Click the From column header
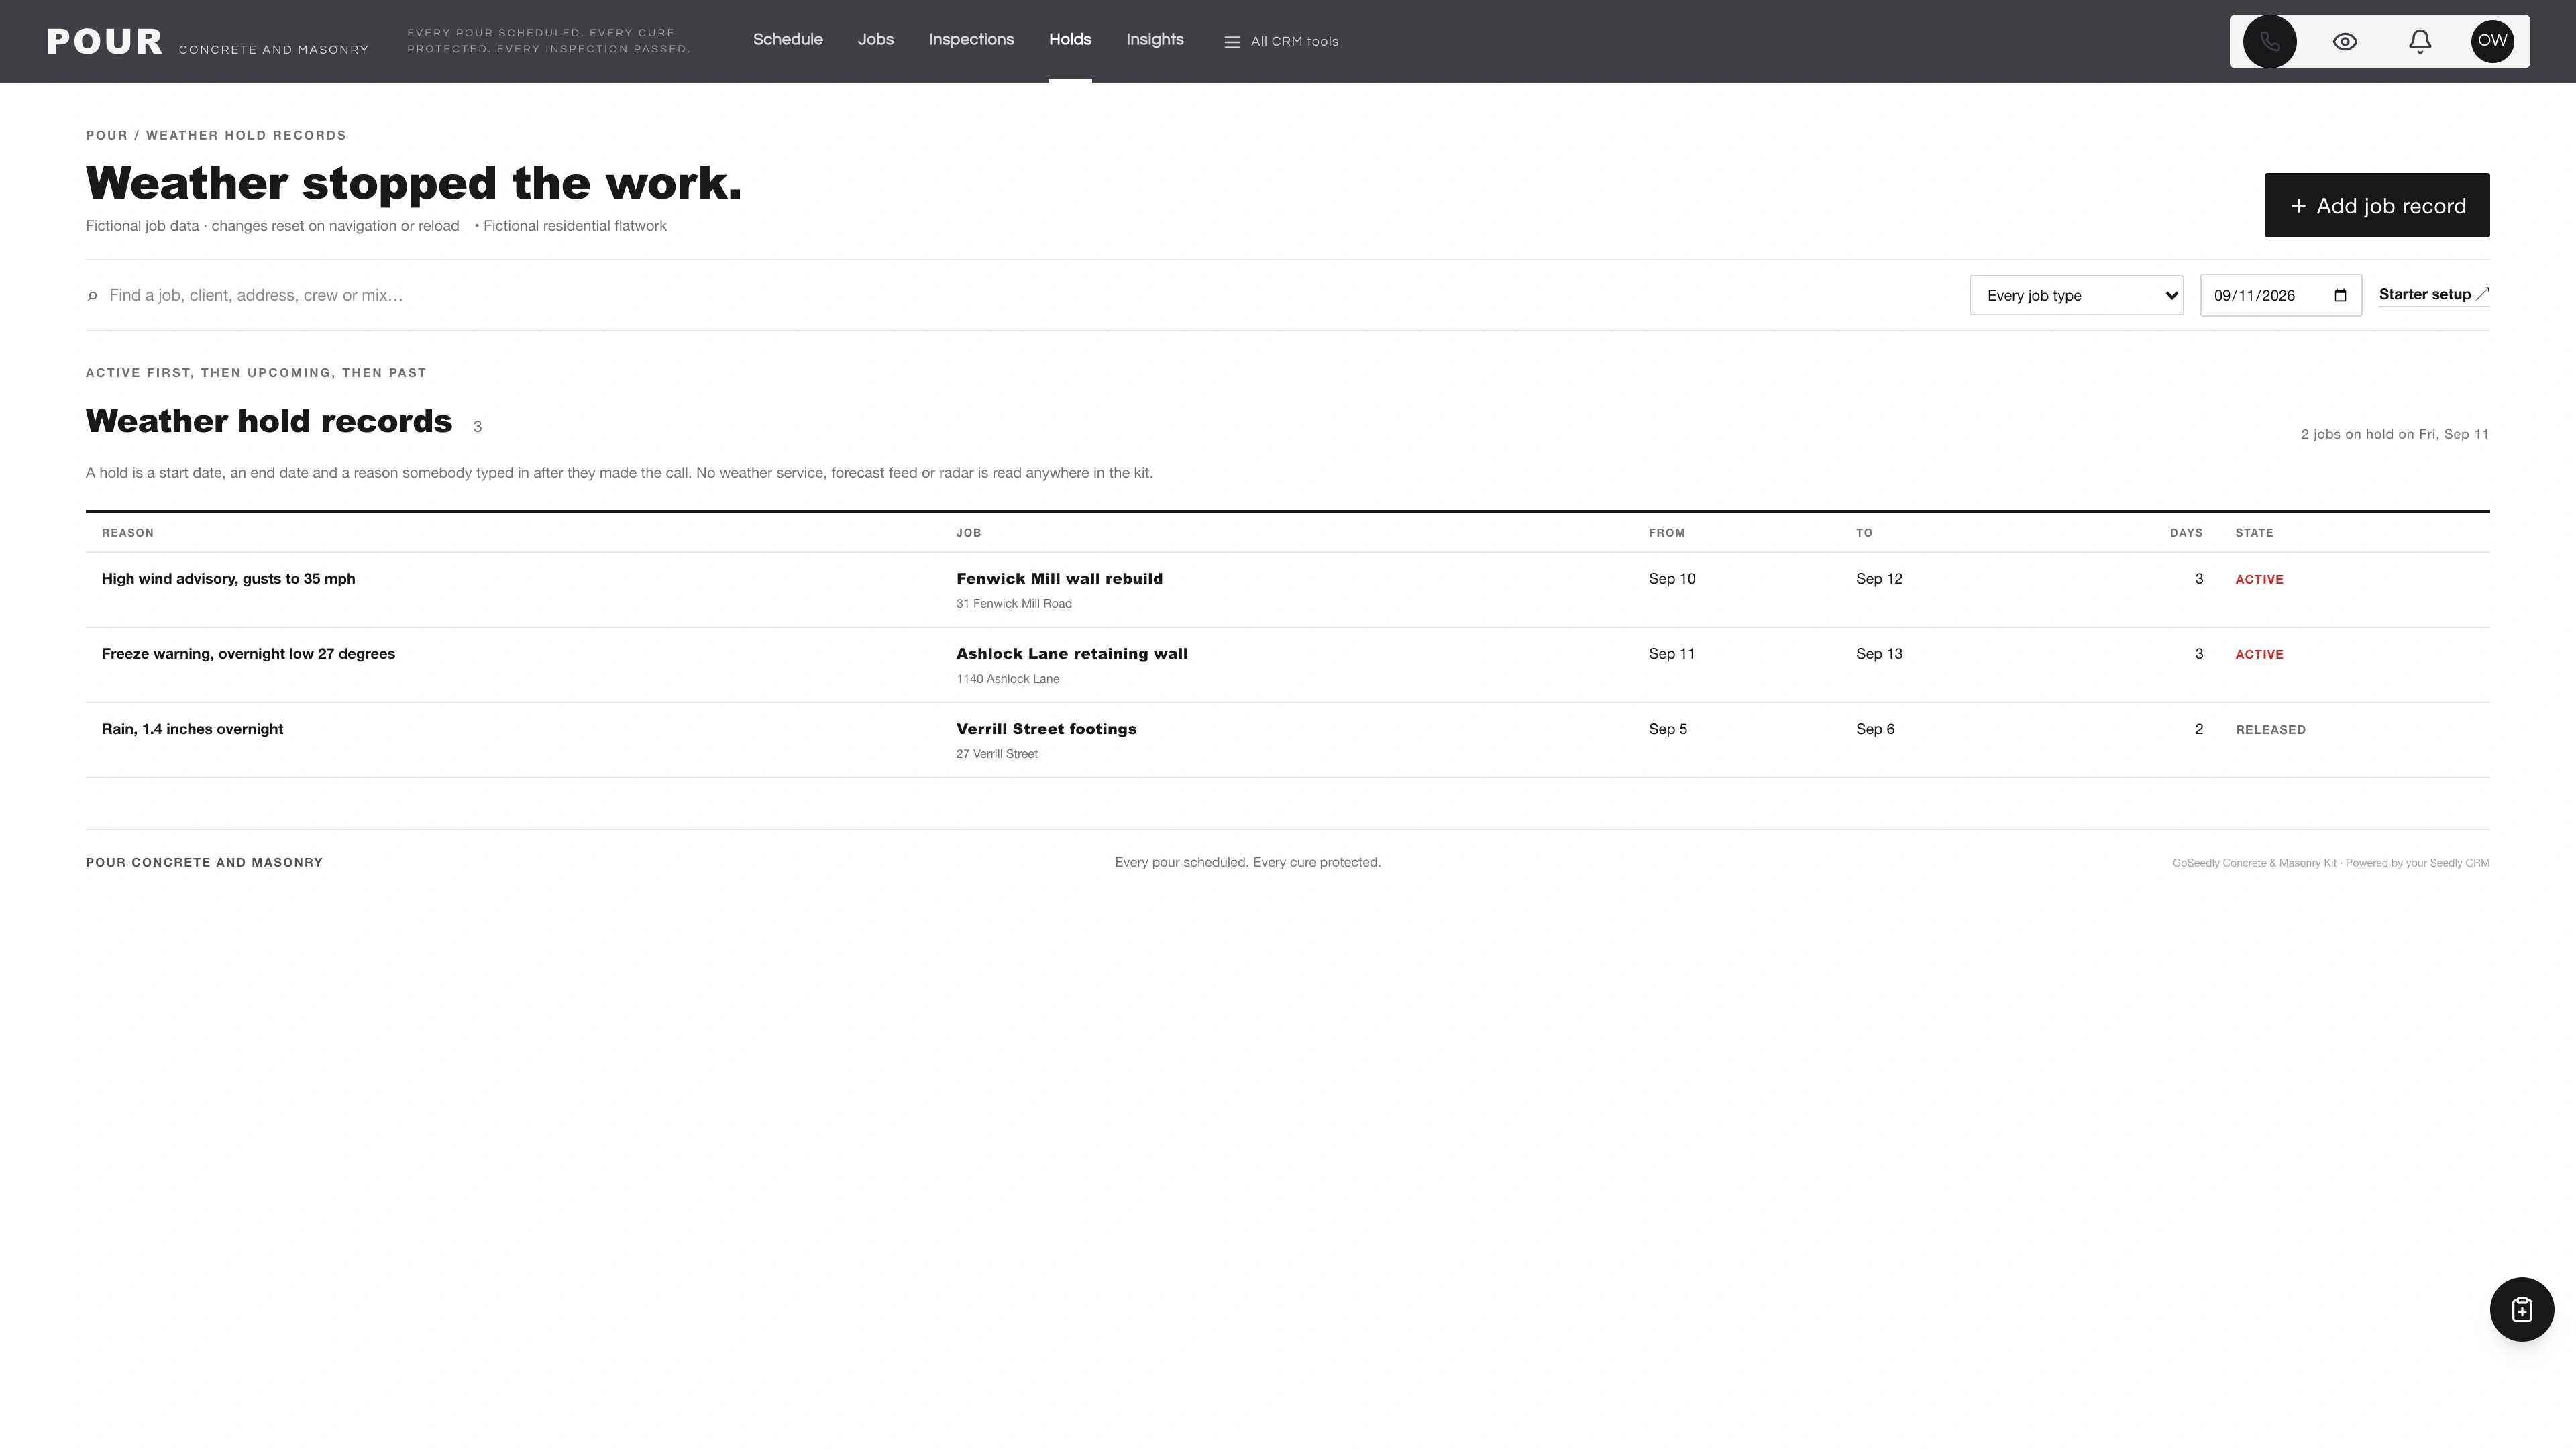This screenshot has width=2576, height=1449. (x=1666, y=533)
